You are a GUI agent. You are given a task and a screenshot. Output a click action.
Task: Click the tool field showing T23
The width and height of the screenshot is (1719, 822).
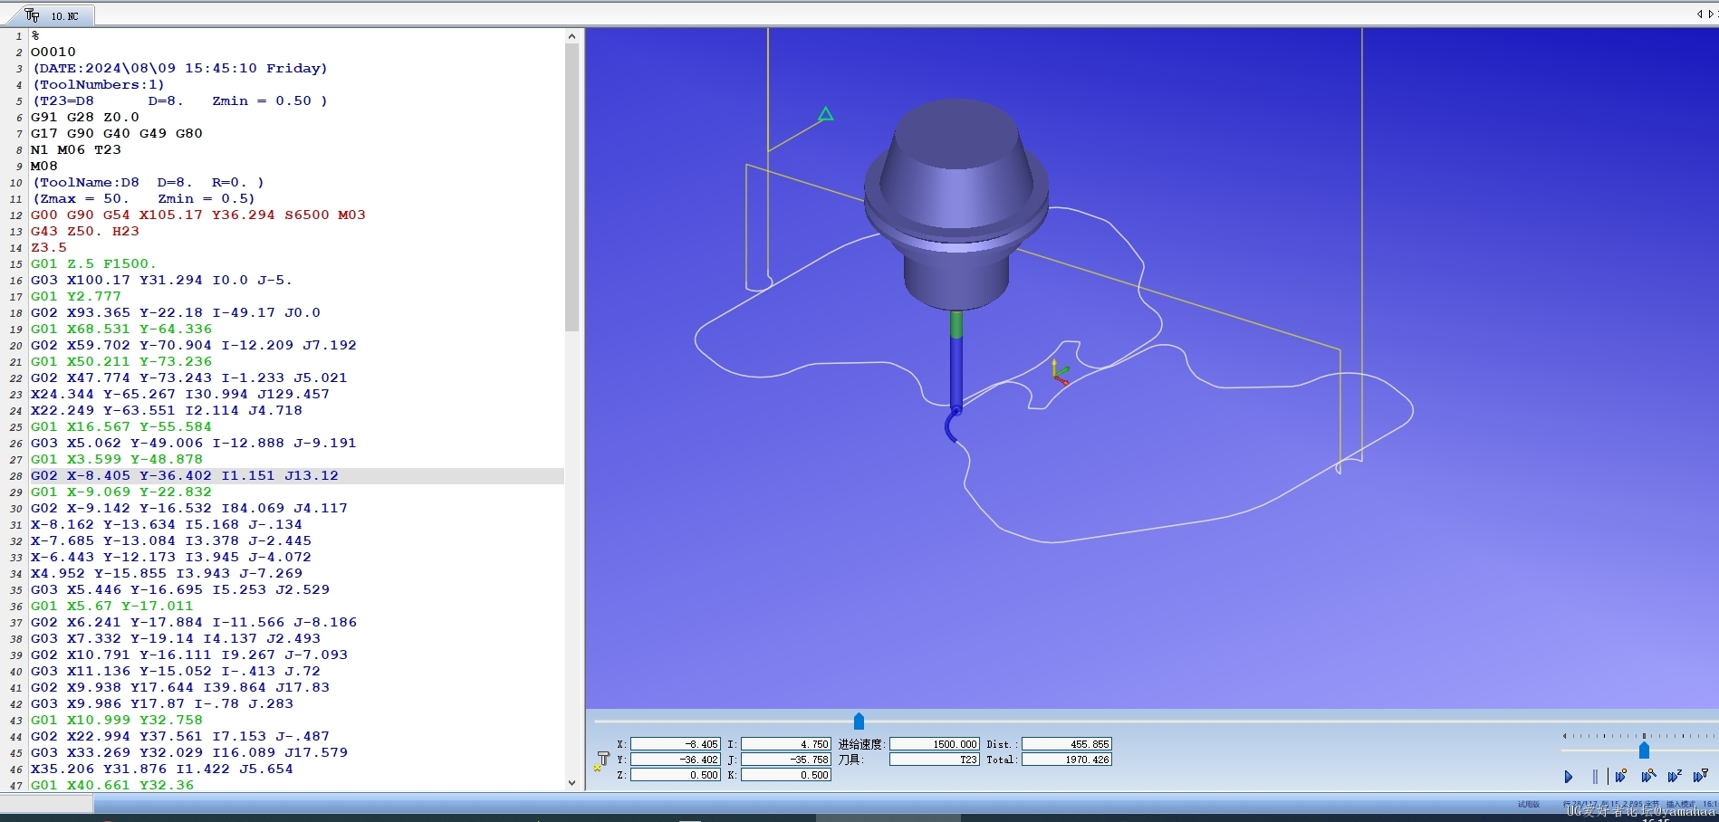point(935,760)
